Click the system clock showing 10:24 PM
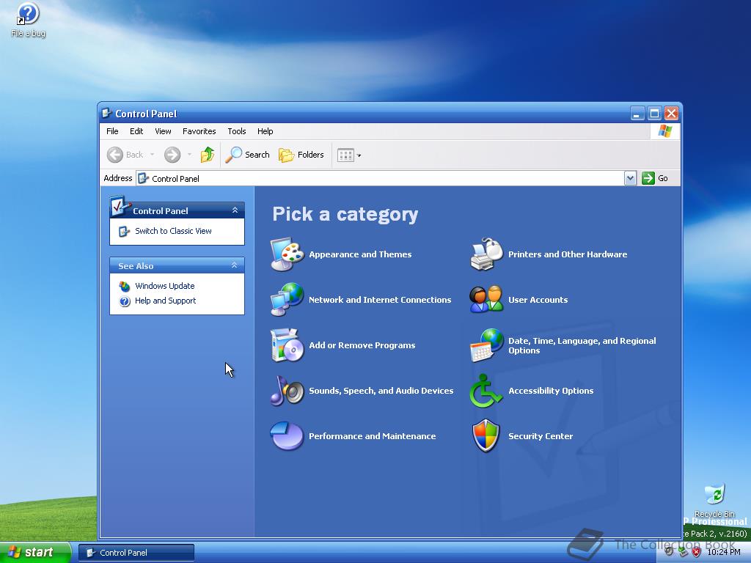This screenshot has width=751, height=563. [724, 552]
